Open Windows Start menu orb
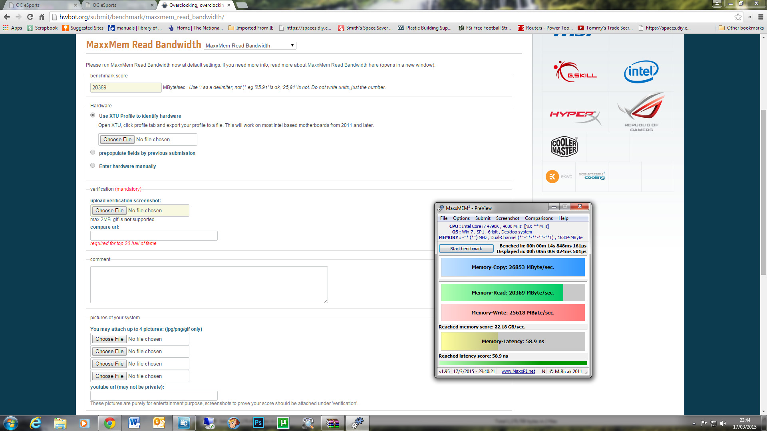767x431 pixels. 10,423
